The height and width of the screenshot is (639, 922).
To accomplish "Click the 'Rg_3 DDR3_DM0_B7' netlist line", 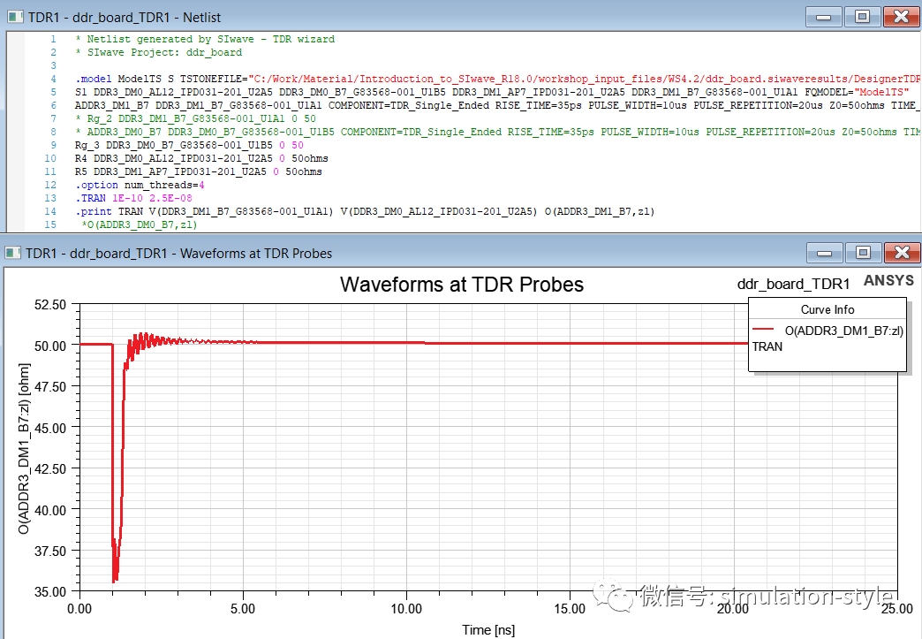I will coord(189,145).
